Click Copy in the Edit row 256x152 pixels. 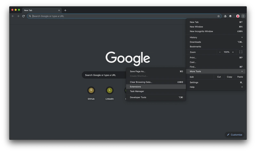click(x=229, y=77)
